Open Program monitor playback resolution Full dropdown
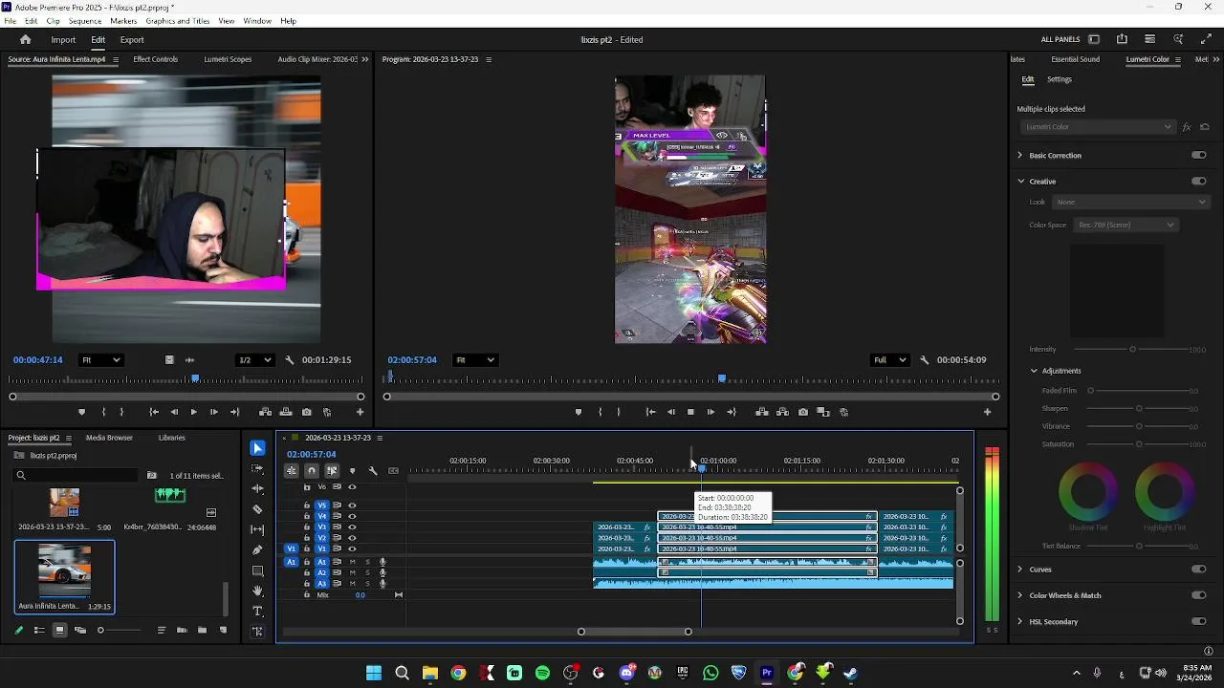The height and width of the screenshot is (688, 1224). [x=889, y=360]
